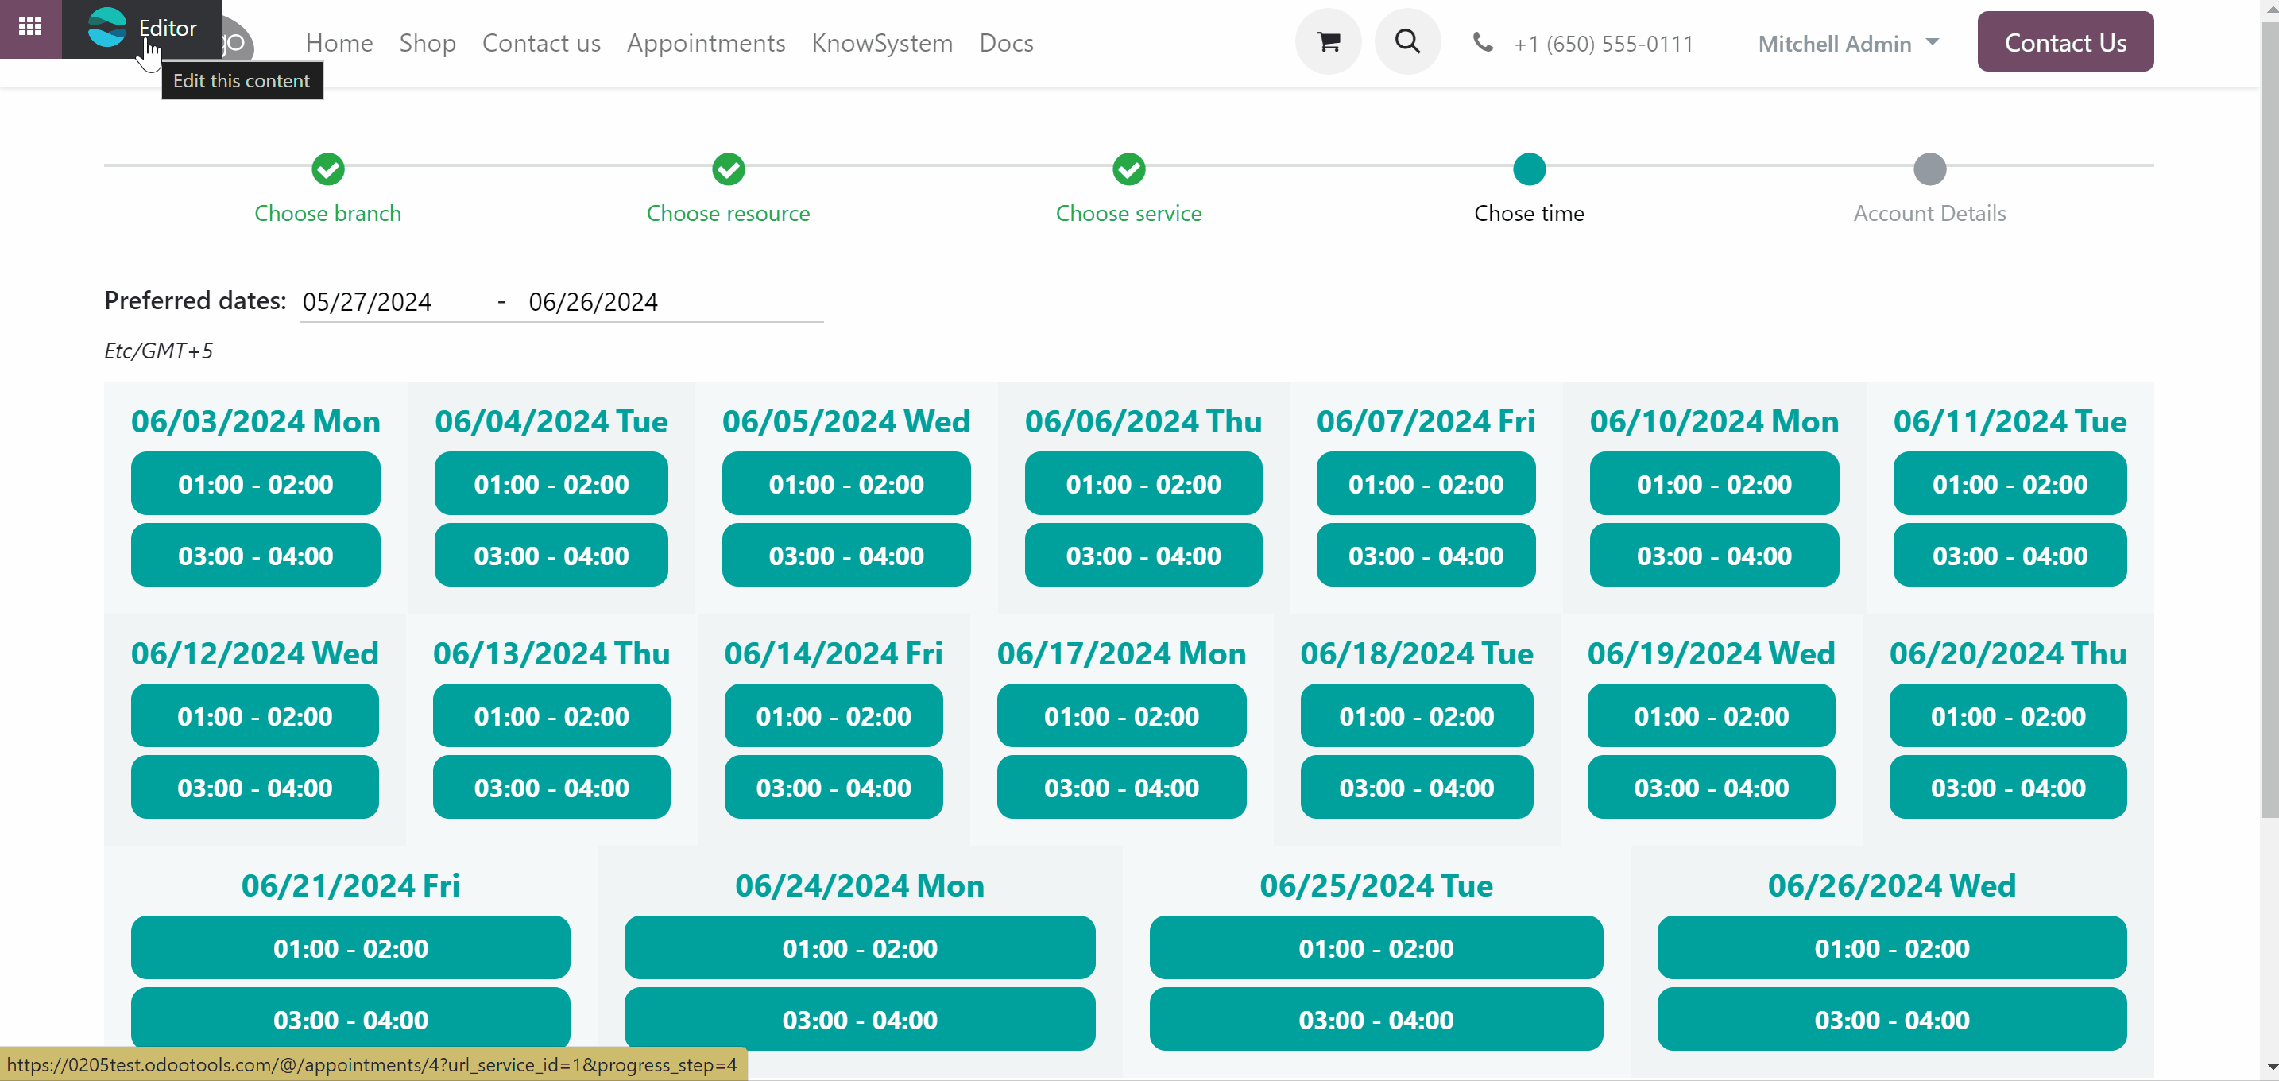The height and width of the screenshot is (1081, 2279).
Task: Select 03:00 - 04:00 on 06/10/2024 Mon
Action: 1714,556
